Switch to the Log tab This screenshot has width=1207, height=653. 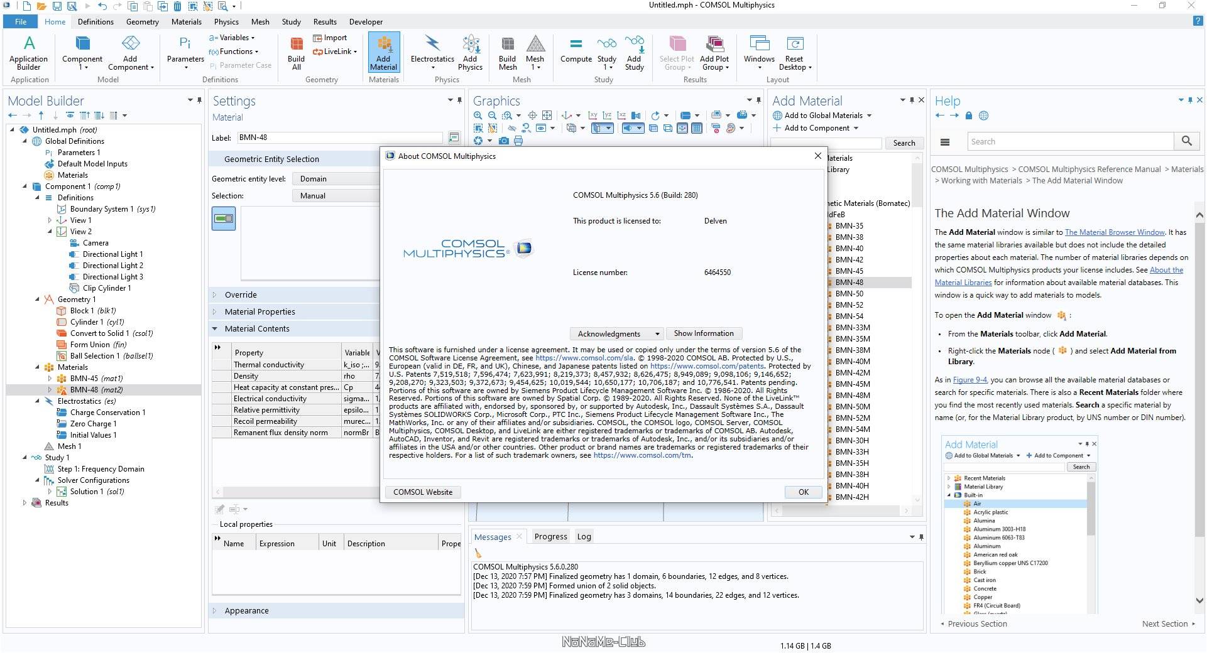pos(584,536)
